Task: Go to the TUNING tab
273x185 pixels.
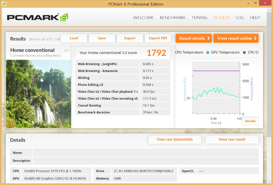Action: [x=199, y=18]
